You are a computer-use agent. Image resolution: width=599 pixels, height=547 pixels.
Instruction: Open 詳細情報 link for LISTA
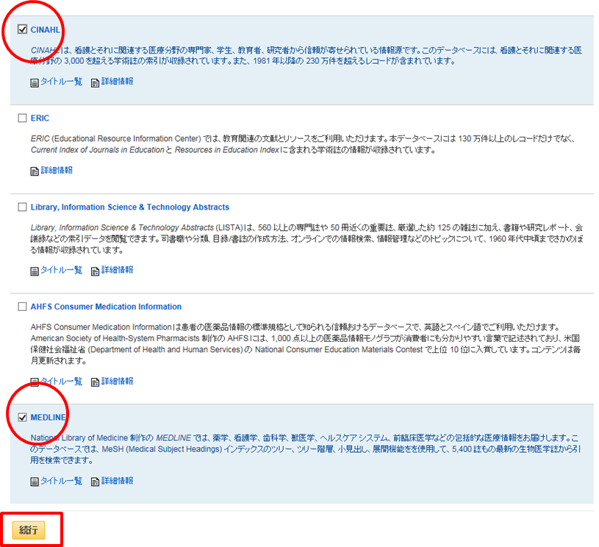(118, 271)
